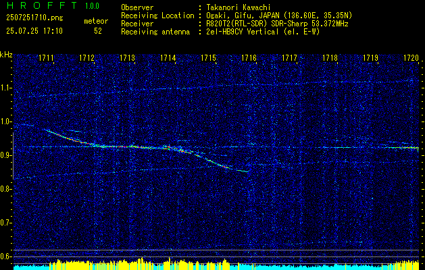The image size is (425, 270).
Task: Click the 0.8 kHz axis label
Action: coord(5,189)
